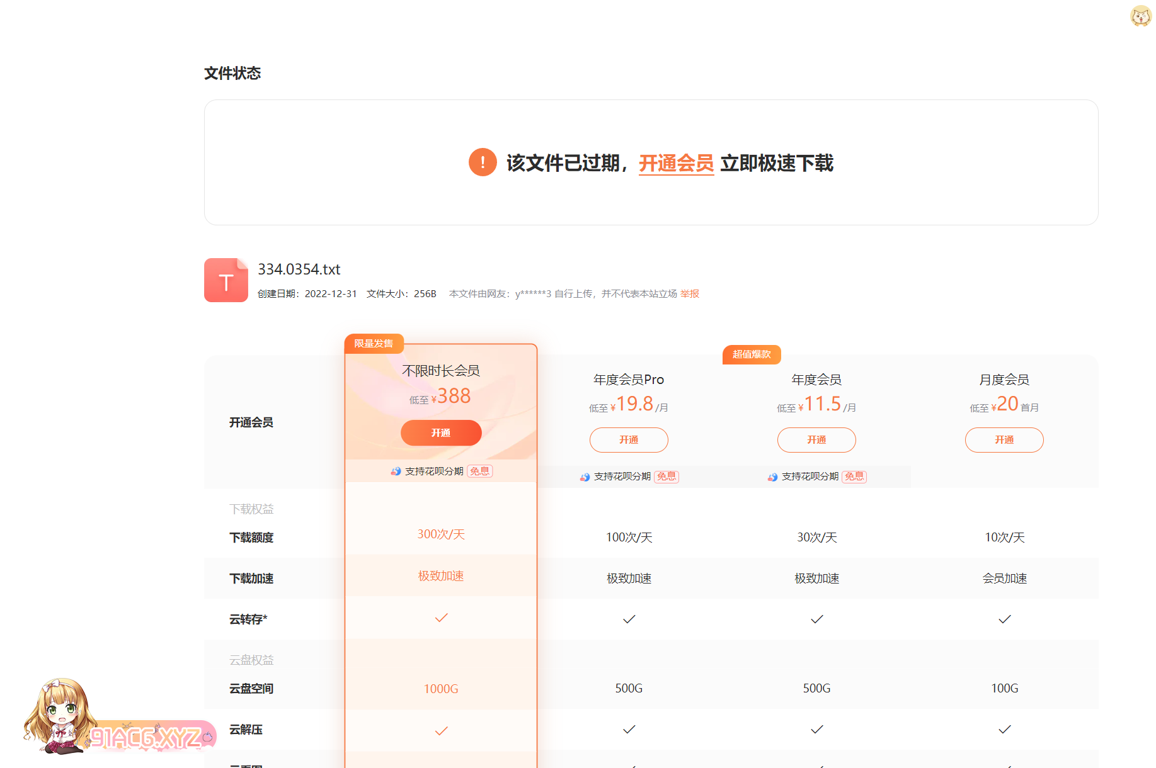Click 免息 tag under 不限时长会员
The height and width of the screenshot is (768, 1156).
pyautogui.click(x=479, y=472)
